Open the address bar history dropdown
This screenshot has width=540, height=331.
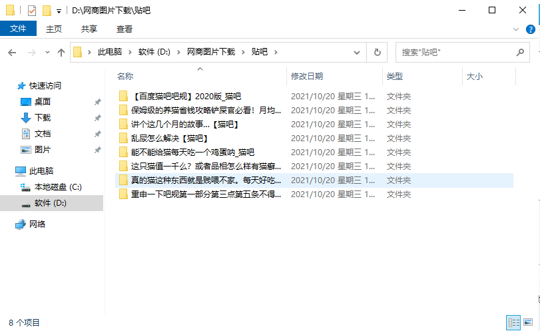(x=357, y=53)
